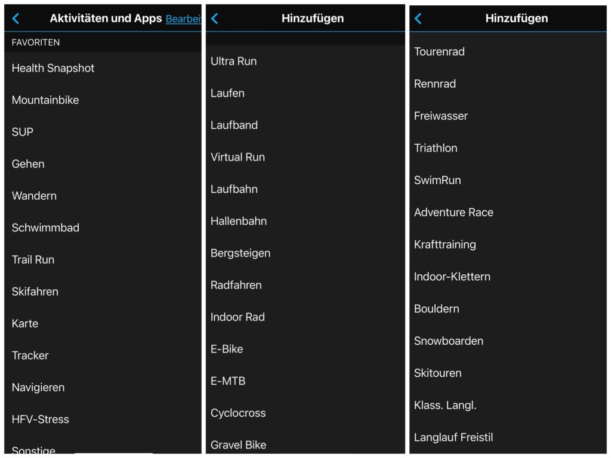Select Health Snapshot from favorites
The width and height of the screenshot is (611, 458).
coord(53,68)
